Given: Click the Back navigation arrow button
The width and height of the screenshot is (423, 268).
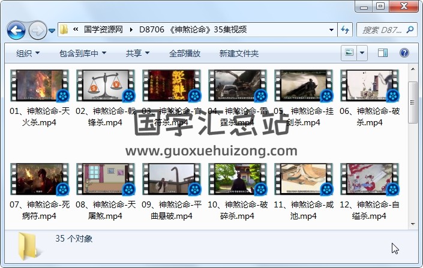Looking at the screenshot, I should (x=16, y=29).
